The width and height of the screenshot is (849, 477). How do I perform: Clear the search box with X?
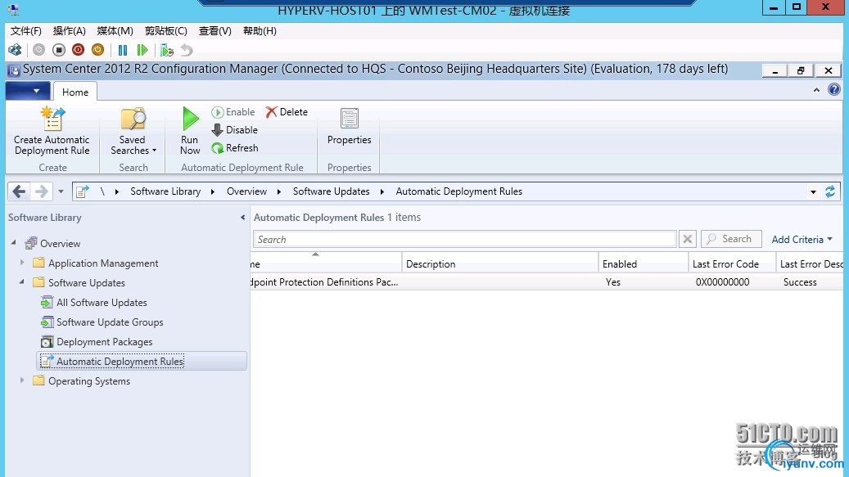(x=687, y=239)
